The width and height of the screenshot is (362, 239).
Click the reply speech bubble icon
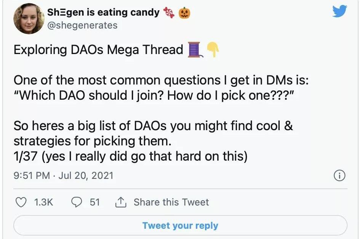point(78,202)
